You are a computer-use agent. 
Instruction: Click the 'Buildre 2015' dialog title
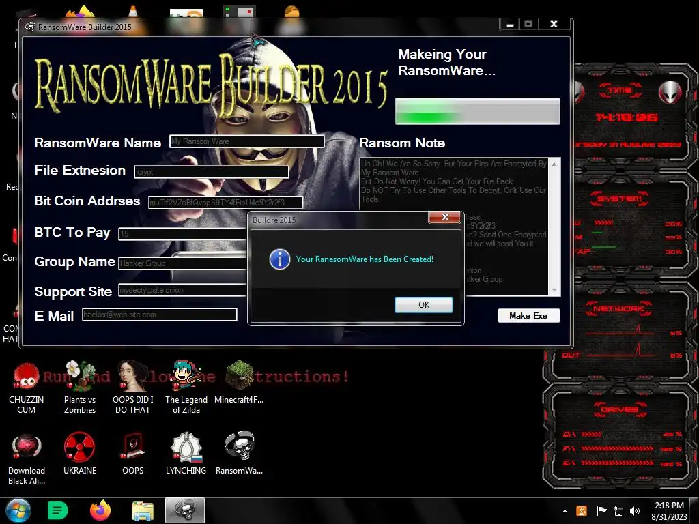click(x=274, y=220)
